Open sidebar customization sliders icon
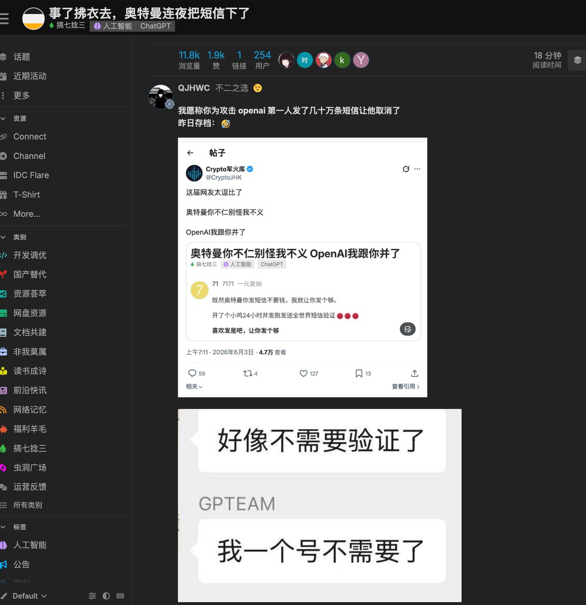 (92, 596)
